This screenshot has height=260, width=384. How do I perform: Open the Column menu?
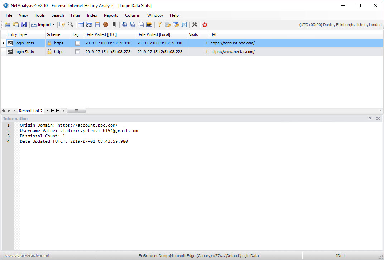[133, 15]
